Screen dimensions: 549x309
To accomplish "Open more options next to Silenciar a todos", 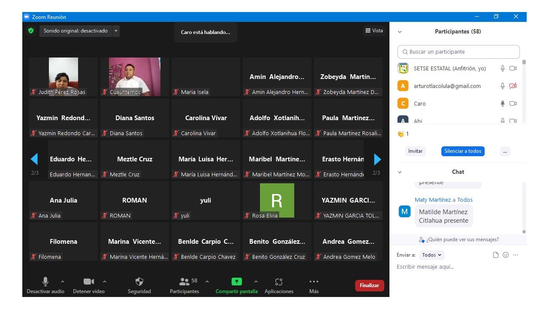I will click(505, 151).
